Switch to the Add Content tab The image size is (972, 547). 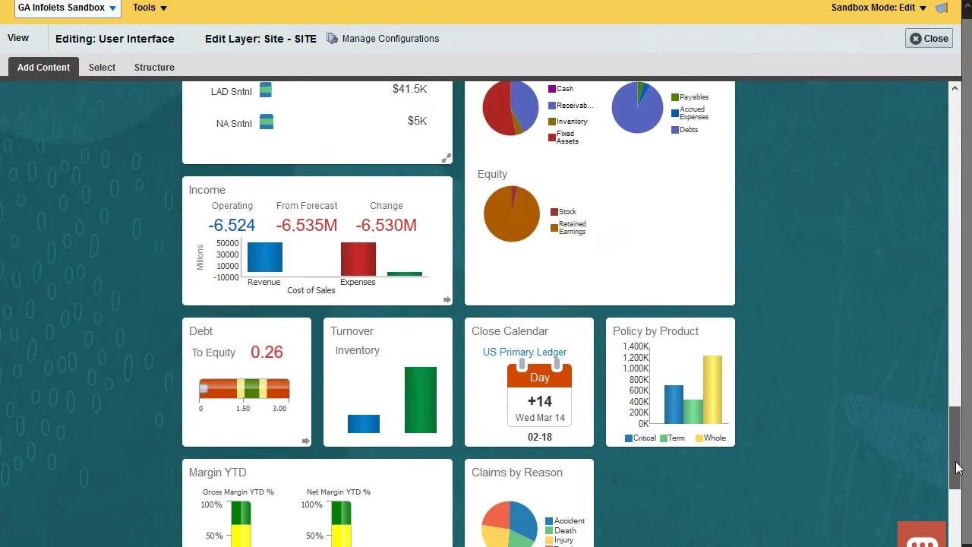(43, 68)
